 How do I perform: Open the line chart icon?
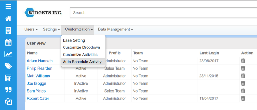point(8,54)
